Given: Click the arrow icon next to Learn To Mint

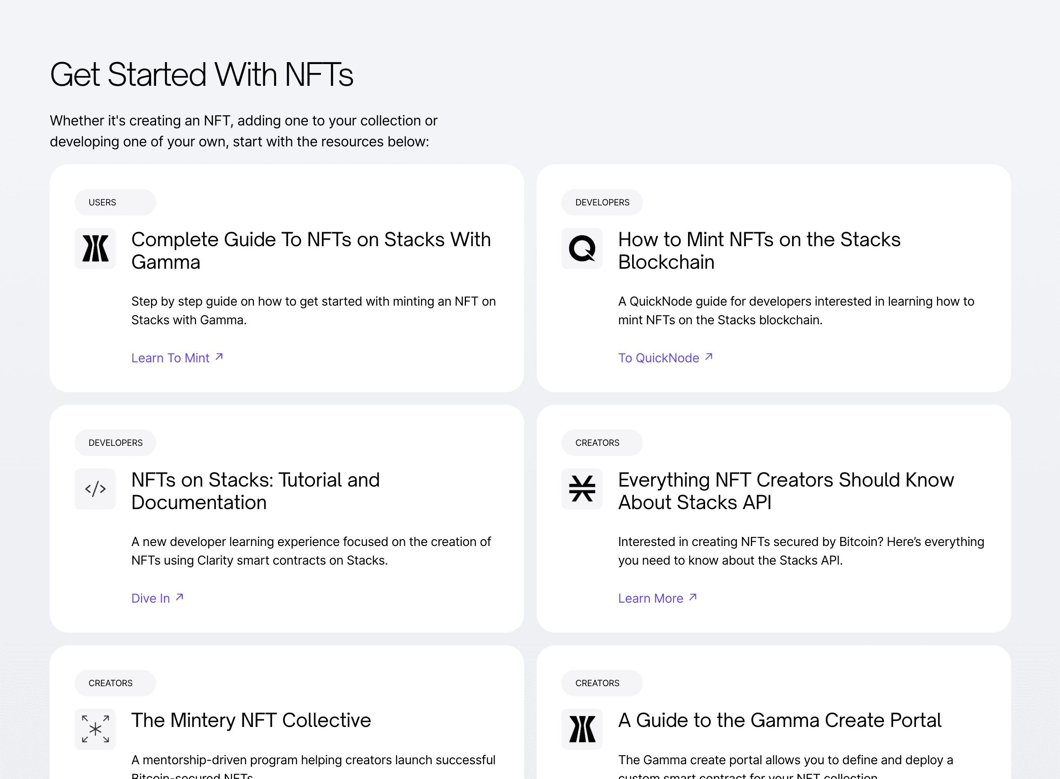Looking at the screenshot, I should pyautogui.click(x=219, y=357).
